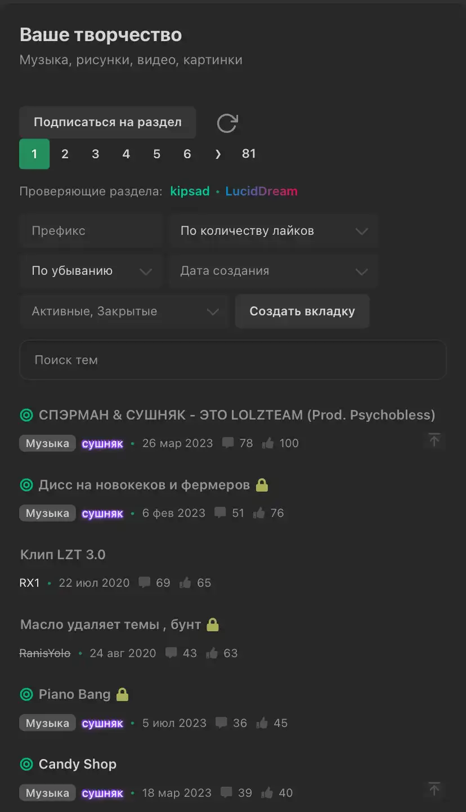
Task: Open the По количеству лайков sort dropdown
Action: [272, 231]
